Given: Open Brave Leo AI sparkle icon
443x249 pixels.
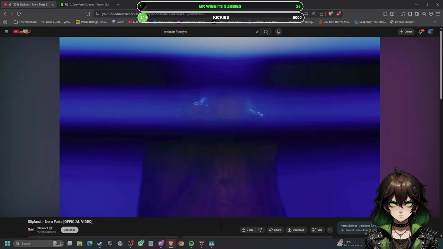Looking at the screenshot, I should point(424,14).
